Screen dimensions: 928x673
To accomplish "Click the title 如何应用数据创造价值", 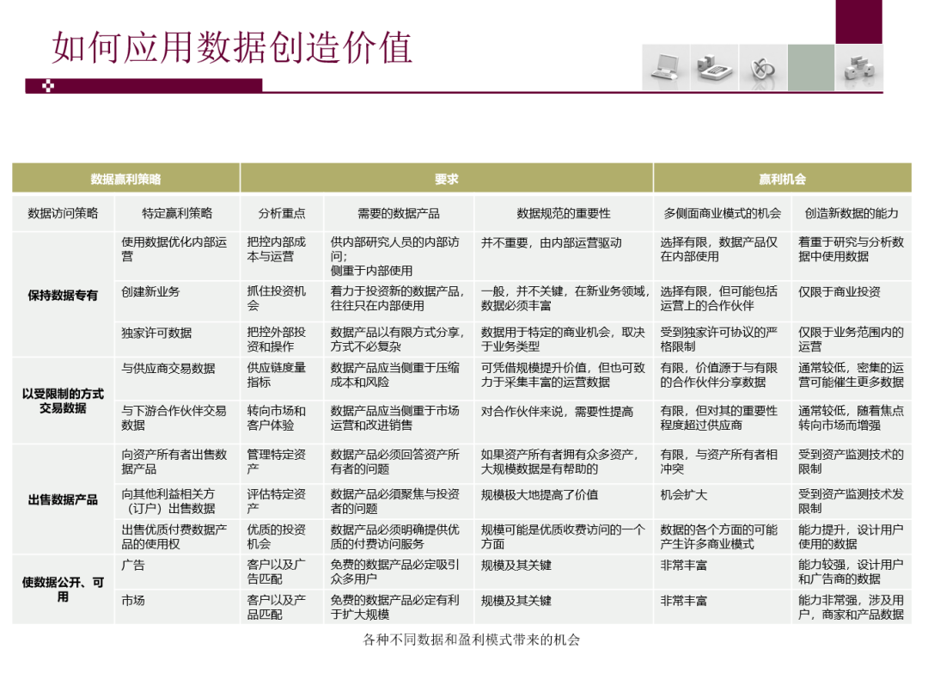I will point(231,48).
